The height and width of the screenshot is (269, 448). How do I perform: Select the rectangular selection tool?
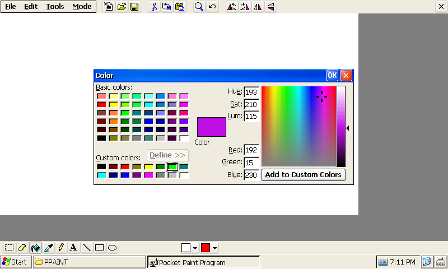click(x=9, y=248)
